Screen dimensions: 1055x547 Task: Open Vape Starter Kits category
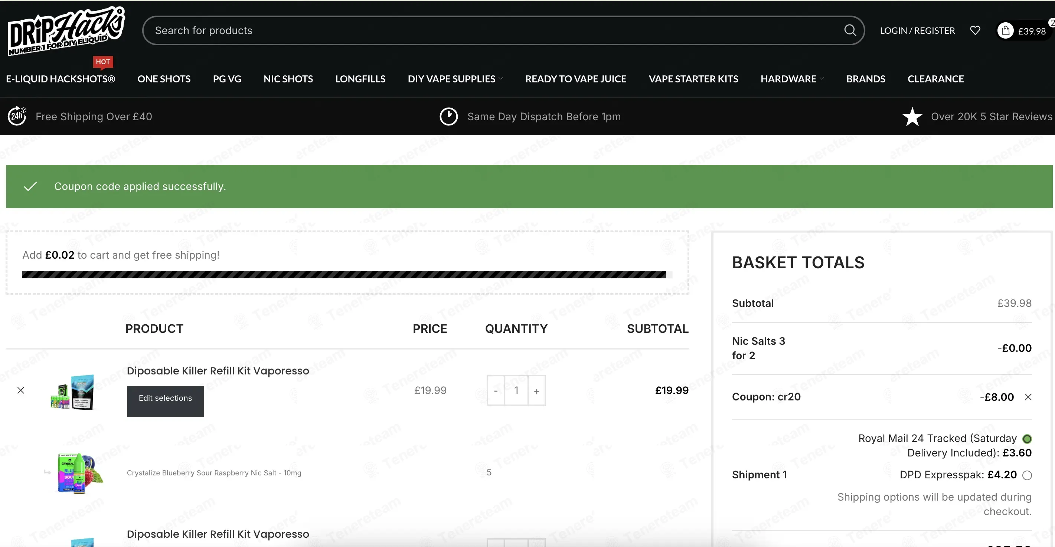pos(693,79)
